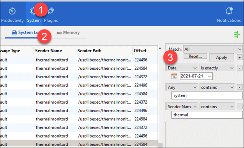Viewport: 244px width, 148px height.
Task: Open the calendar date picker icon
Action: [174, 76]
